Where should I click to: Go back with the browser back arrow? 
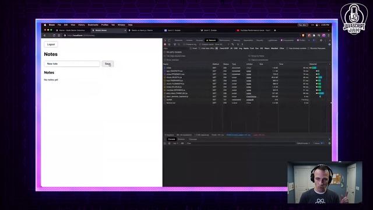click(x=44, y=35)
